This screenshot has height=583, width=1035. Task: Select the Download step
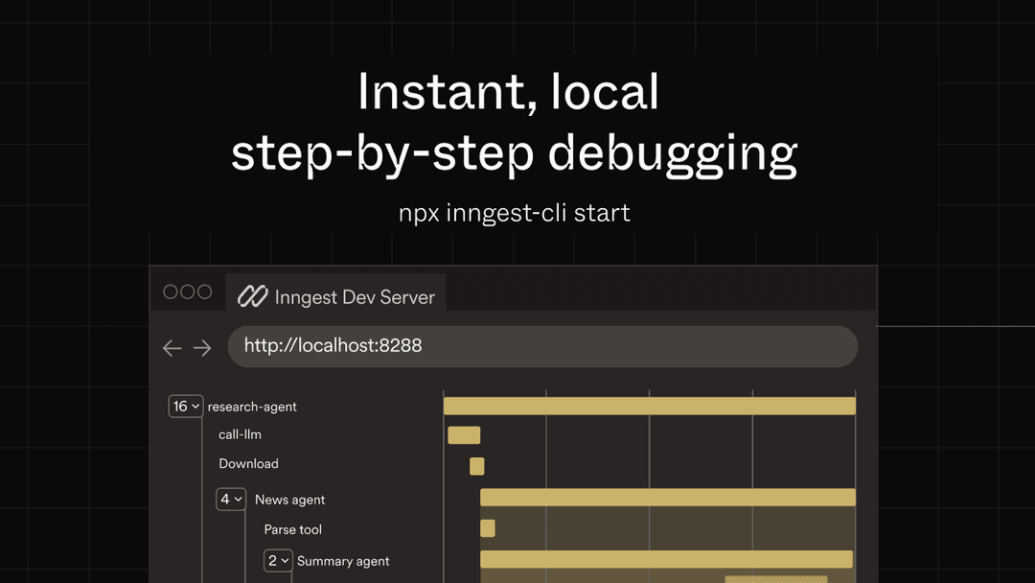tap(248, 463)
